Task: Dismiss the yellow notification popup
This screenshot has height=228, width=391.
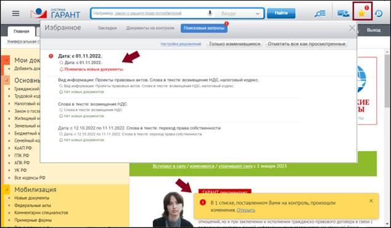Action: pos(371,200)
